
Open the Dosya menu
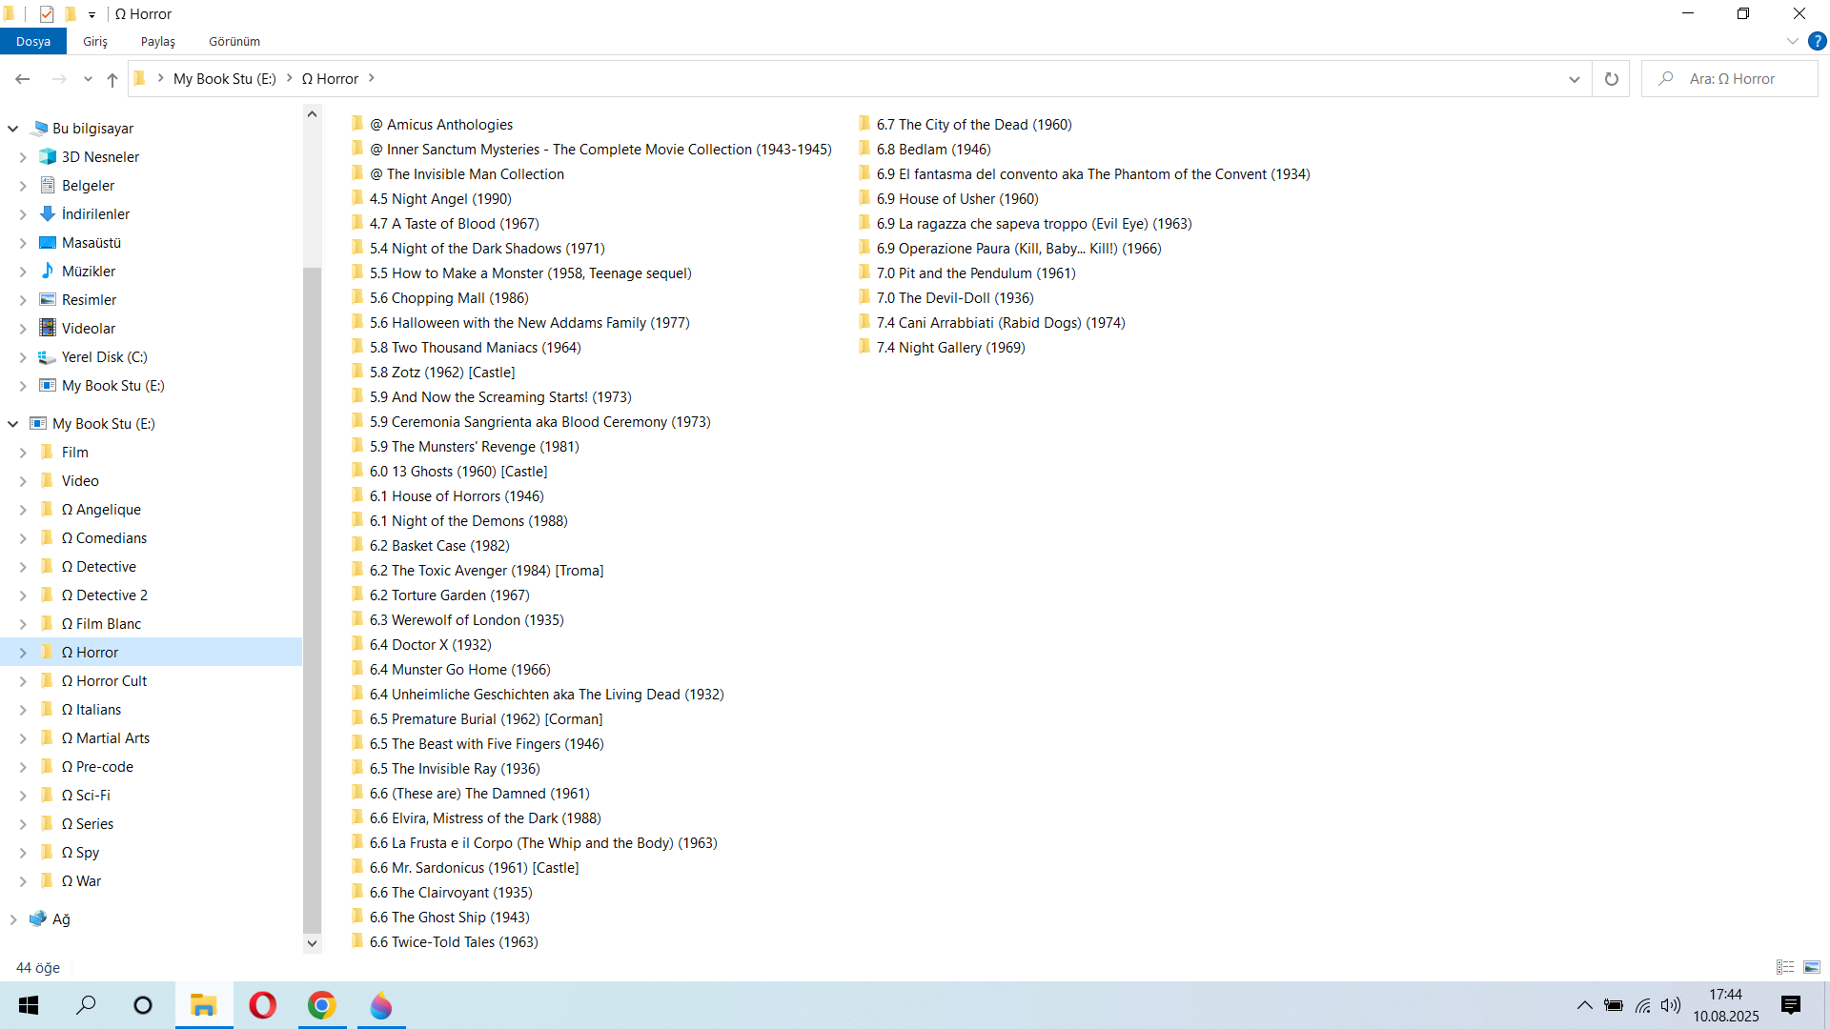(x=33, y=41)
